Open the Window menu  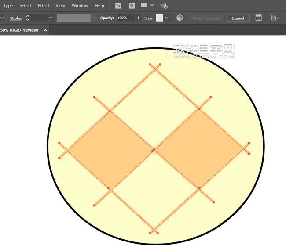pyautogui.click(x=80, y=6)
